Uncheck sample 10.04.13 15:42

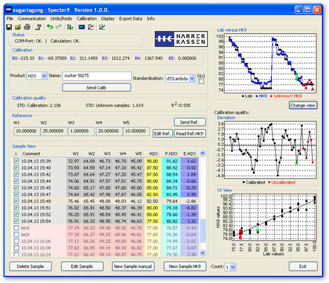[16, 174]
